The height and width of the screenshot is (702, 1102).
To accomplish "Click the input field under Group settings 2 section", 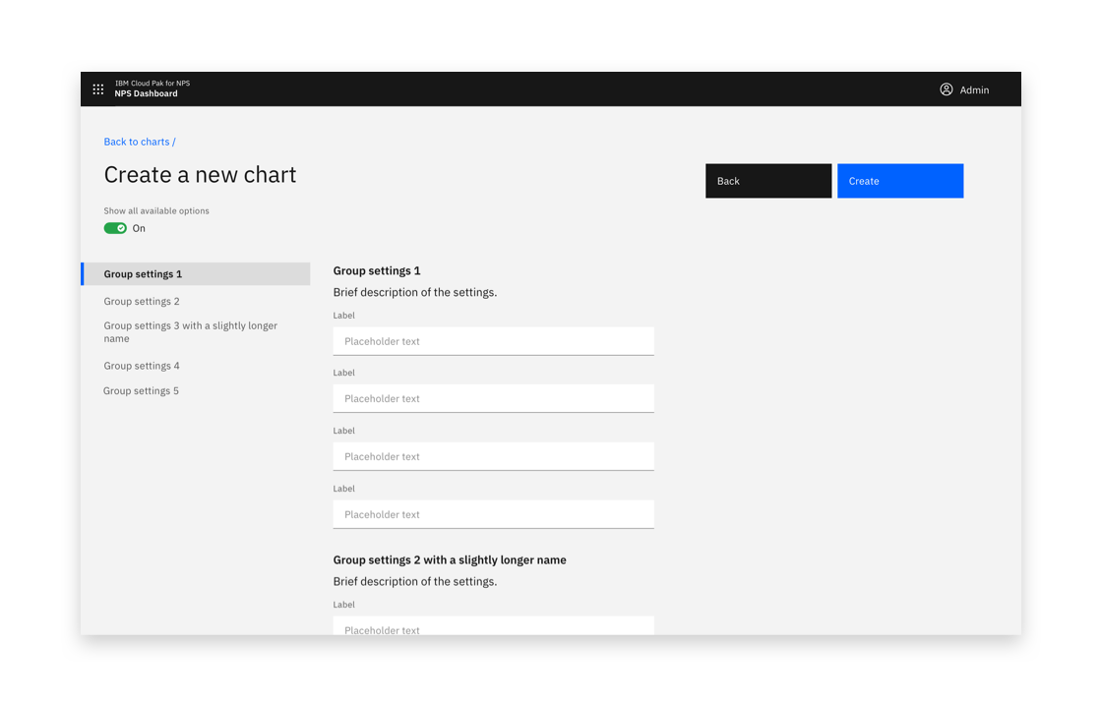I will tap(493, 626).
